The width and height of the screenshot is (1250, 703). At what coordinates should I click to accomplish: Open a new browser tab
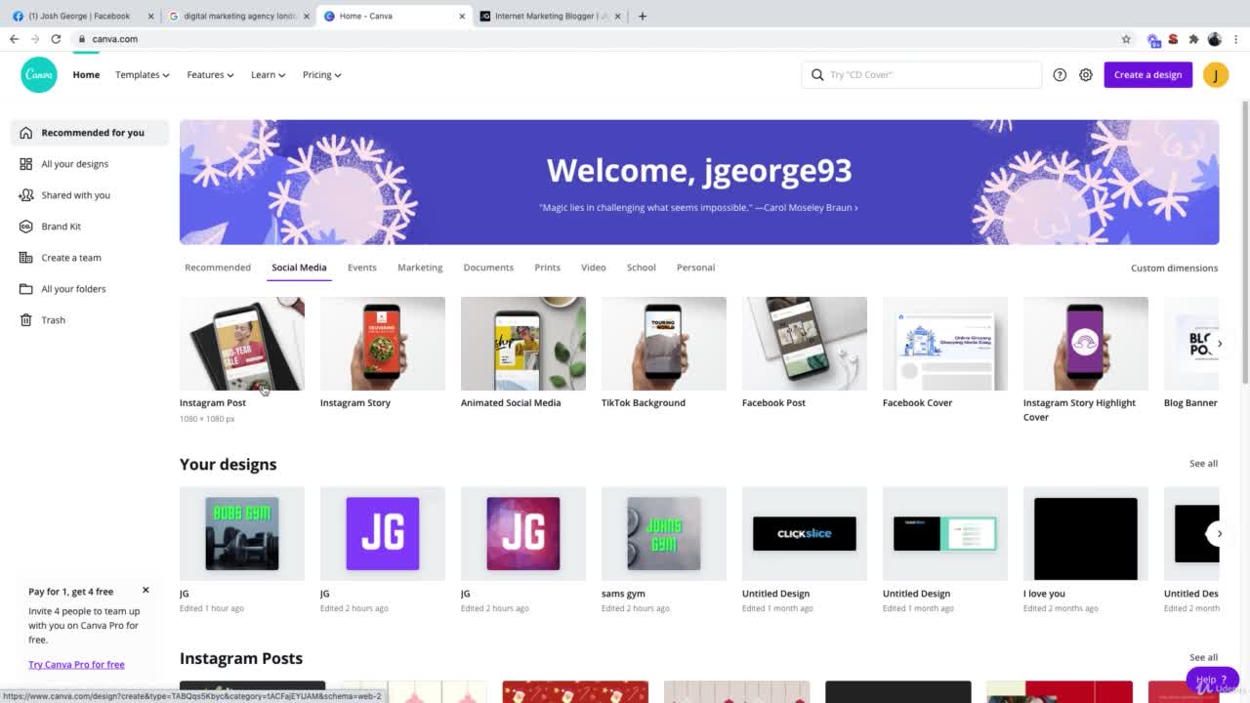[x=642, y=16]
